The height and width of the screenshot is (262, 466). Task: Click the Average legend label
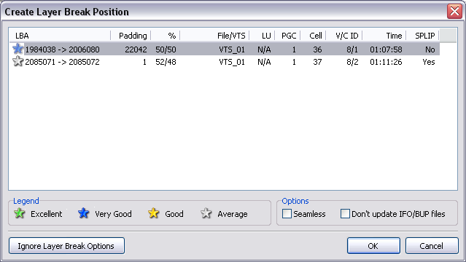(233, 214)
